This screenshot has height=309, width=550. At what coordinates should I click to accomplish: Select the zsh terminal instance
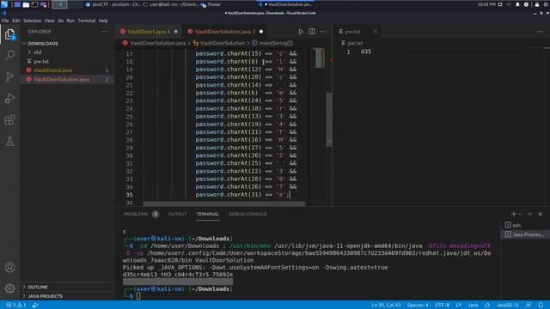tap(524, 225)
